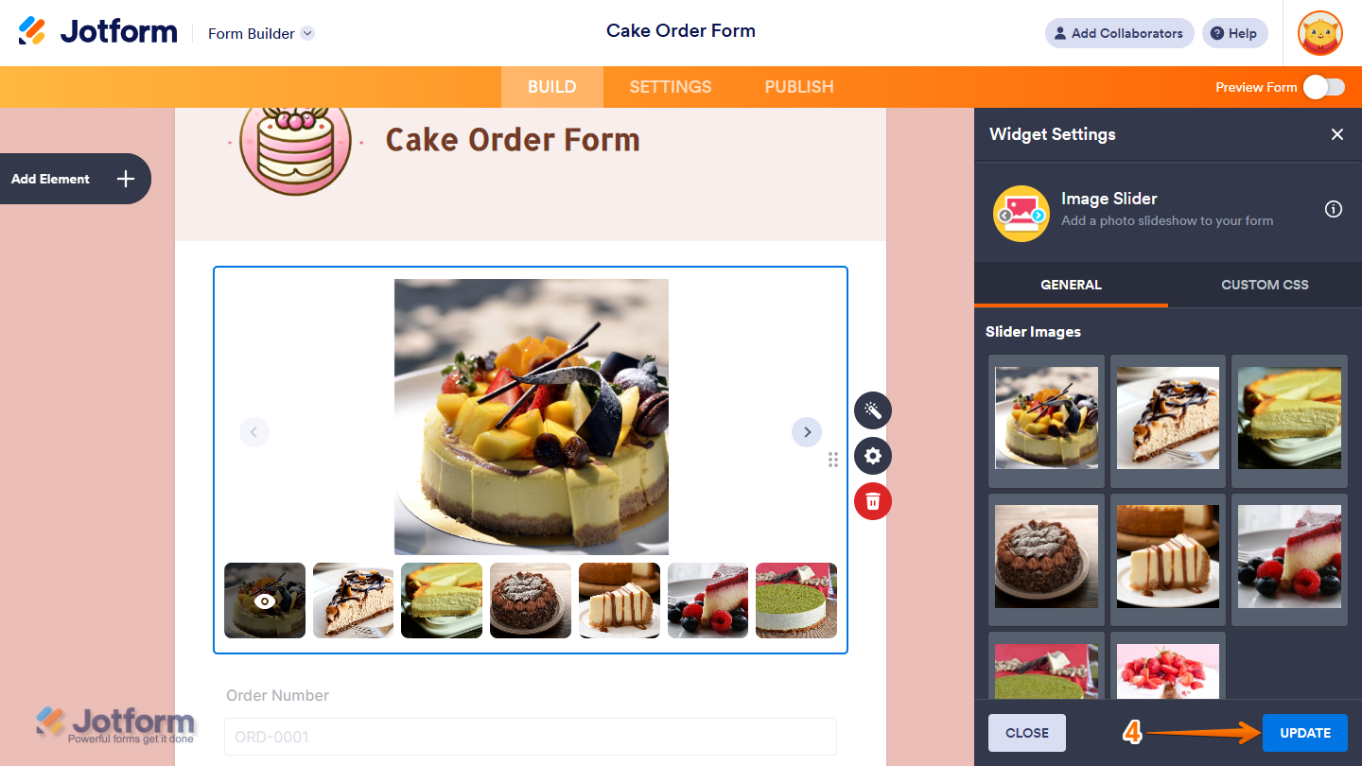Close the Widget Settings panel with X

tap(1337, 134)
